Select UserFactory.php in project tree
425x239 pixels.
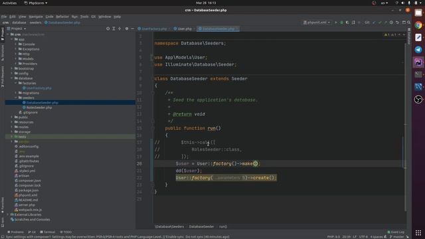[x=39, y=88]
